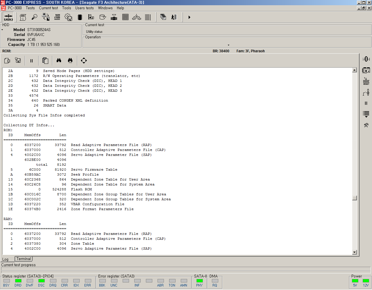Click the controller card icon in right sidebar
The image size is (372, 290).
(366, 70)
